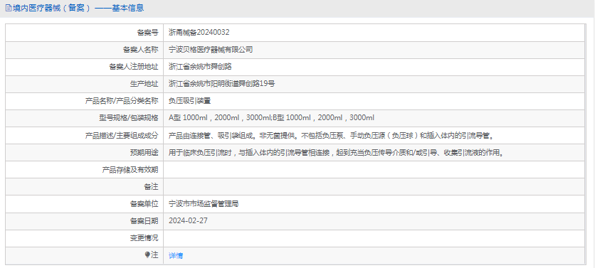Click the document icon beside 境内医疗器械 heading
The height and width of the screenshot is (268, 595).
point(8,8)
